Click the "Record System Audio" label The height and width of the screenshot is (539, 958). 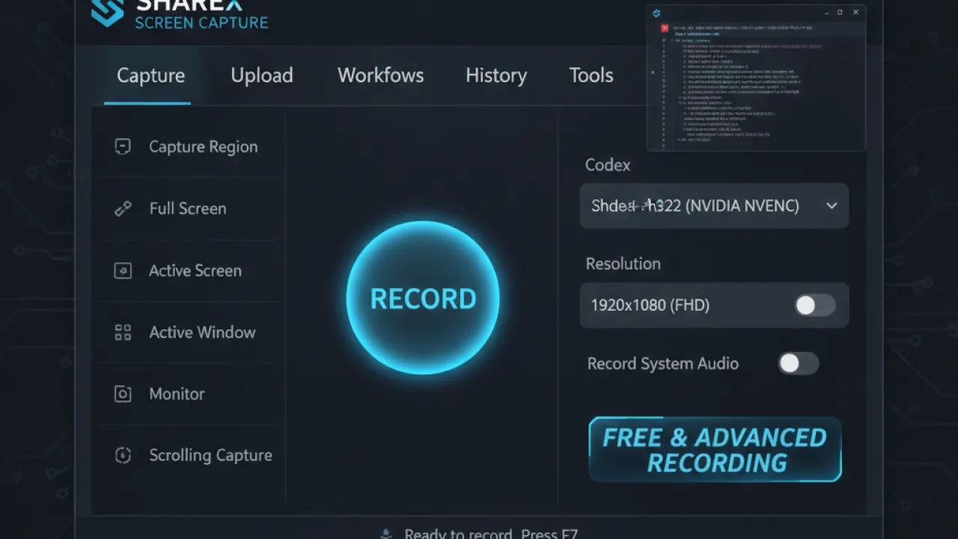(x=663, y=364)
